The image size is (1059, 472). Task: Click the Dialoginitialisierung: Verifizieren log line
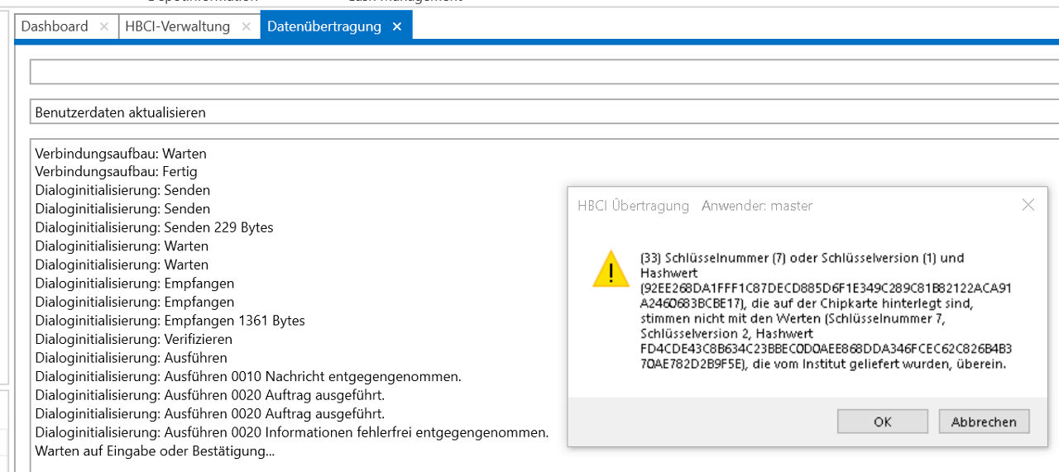click(133, 339)
